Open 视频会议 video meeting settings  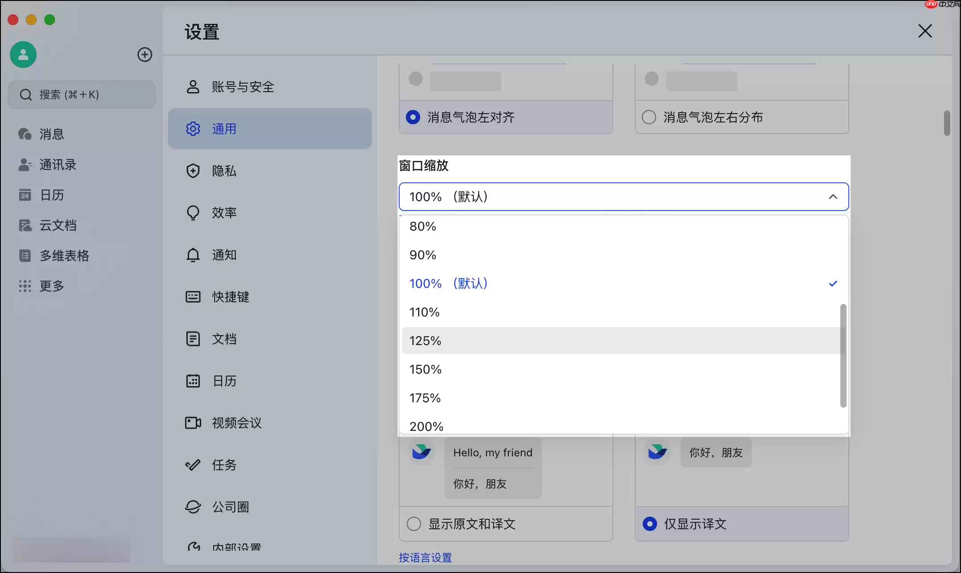[x=237, y=423]
